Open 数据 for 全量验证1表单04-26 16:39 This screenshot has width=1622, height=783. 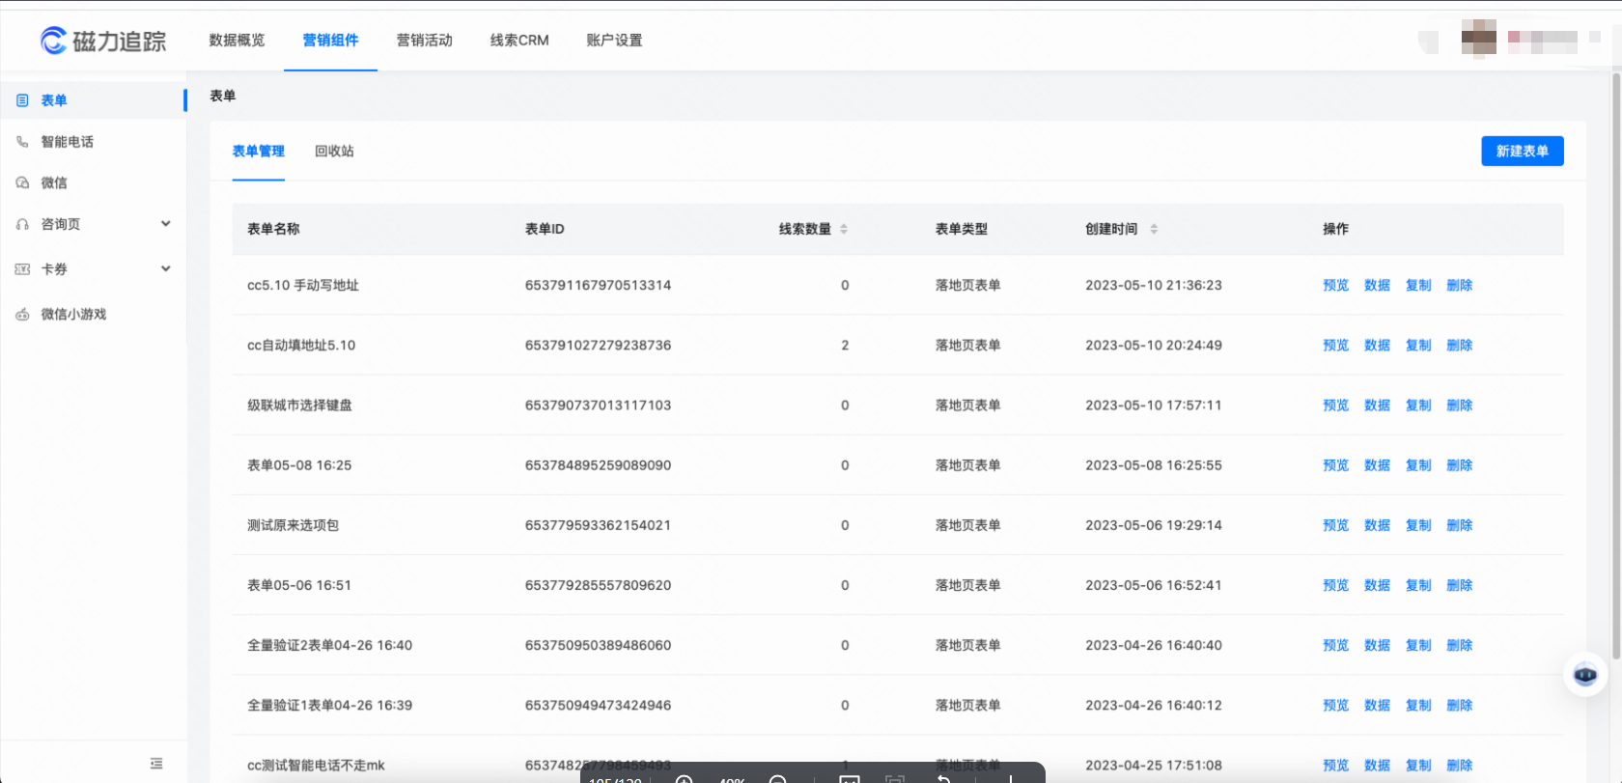(x=1377, y=706)
